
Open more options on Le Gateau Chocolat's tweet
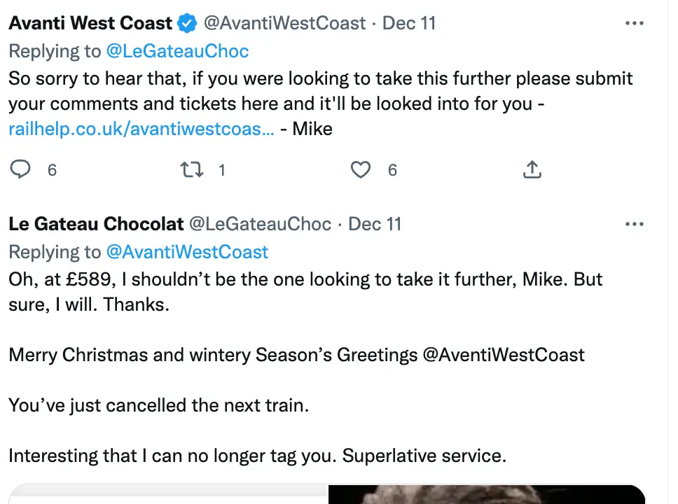click(635, 223)
